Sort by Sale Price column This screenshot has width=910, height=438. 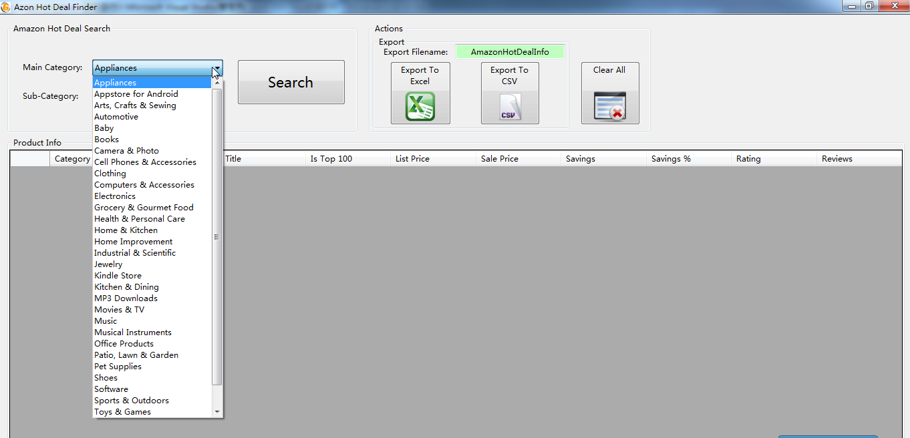pos(518,159)
